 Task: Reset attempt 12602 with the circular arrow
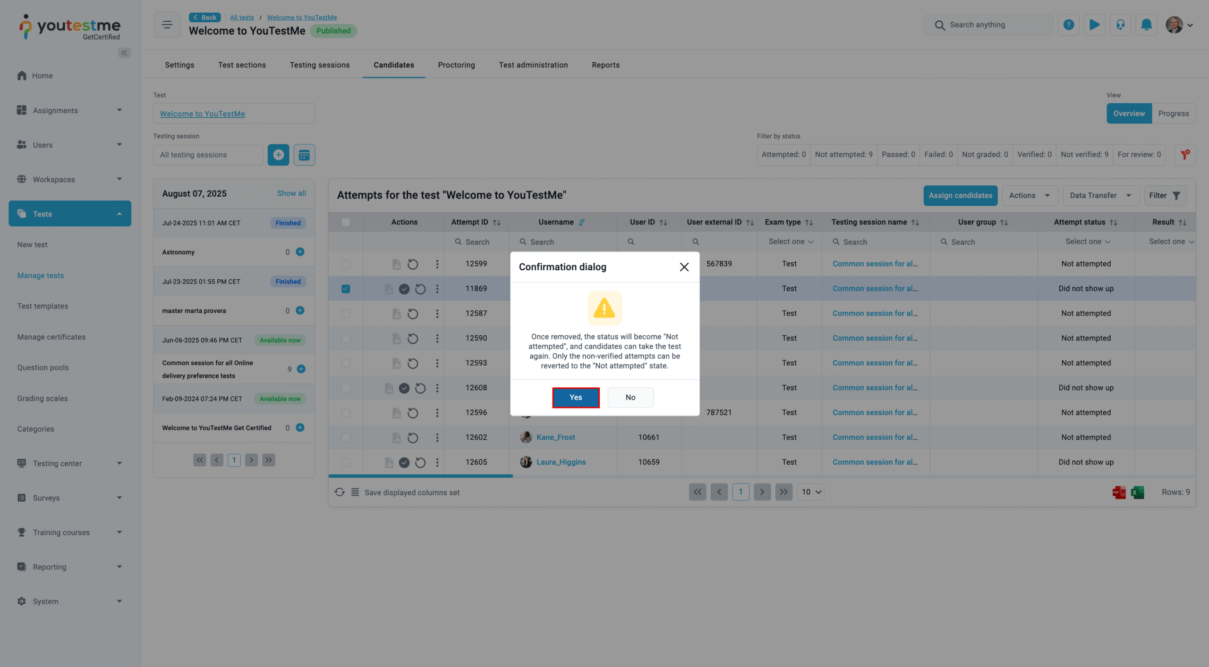pyautogui.click(x=413, y=438)
